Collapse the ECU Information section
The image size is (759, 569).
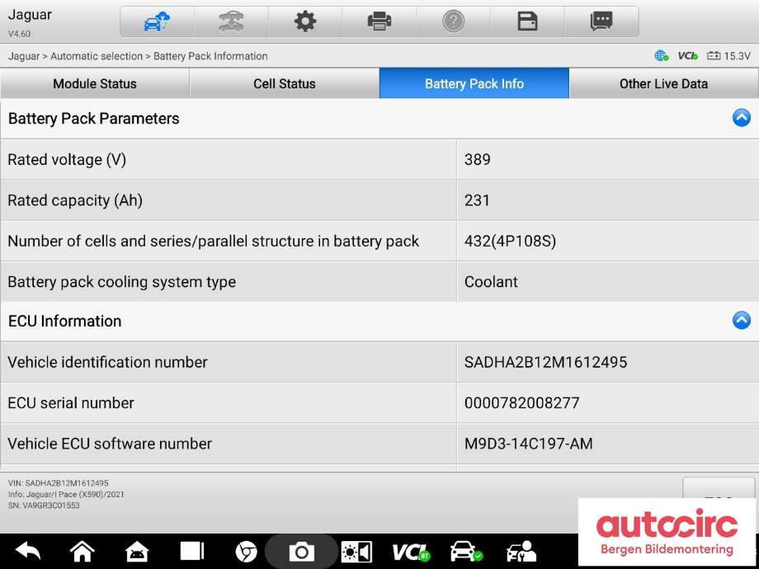tap(741, 320)
